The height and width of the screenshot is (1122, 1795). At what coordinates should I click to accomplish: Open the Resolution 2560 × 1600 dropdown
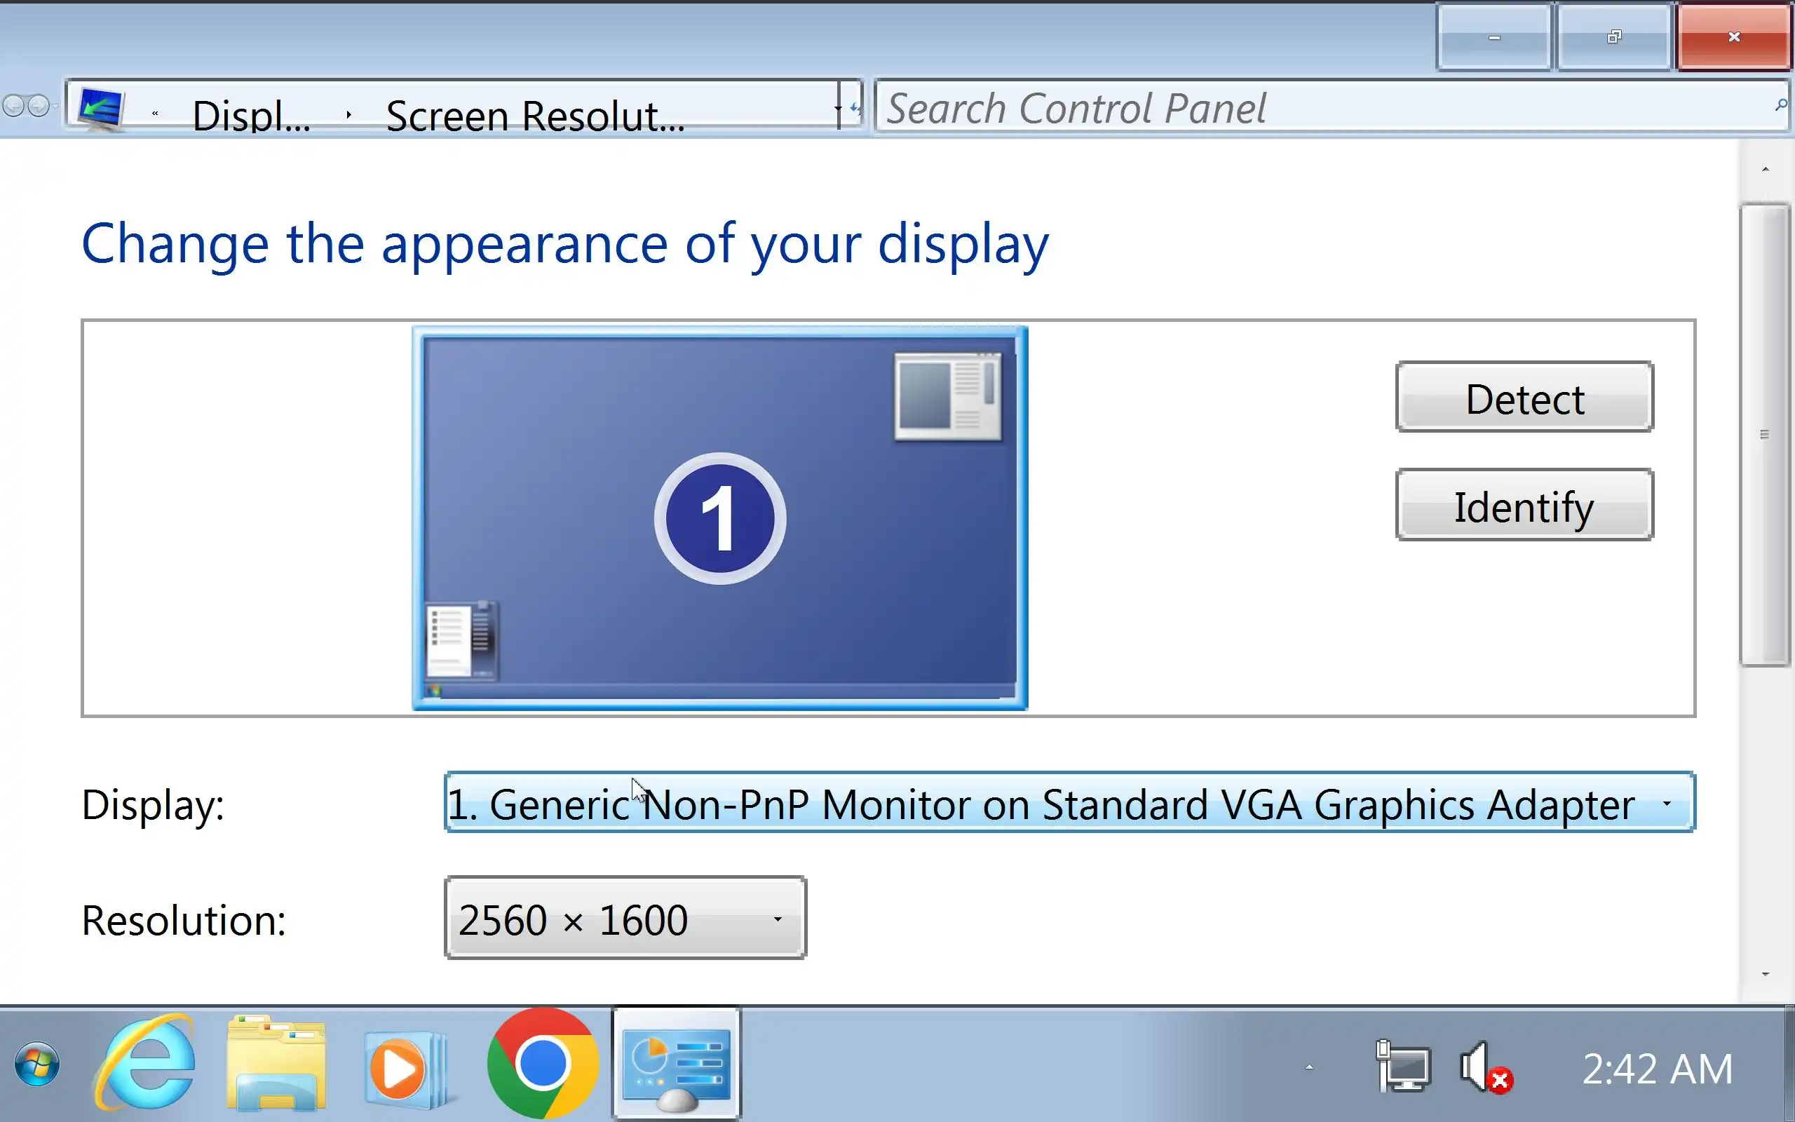[625, 919]
